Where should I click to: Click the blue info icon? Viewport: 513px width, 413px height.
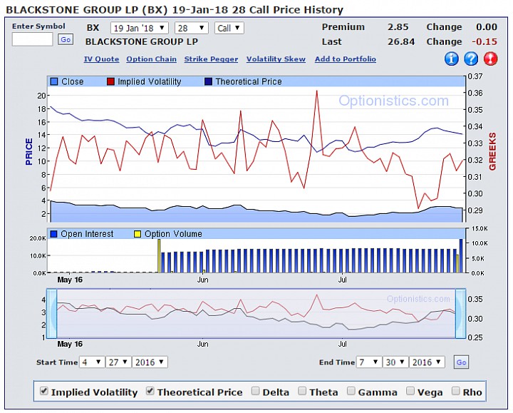[452, 59]
